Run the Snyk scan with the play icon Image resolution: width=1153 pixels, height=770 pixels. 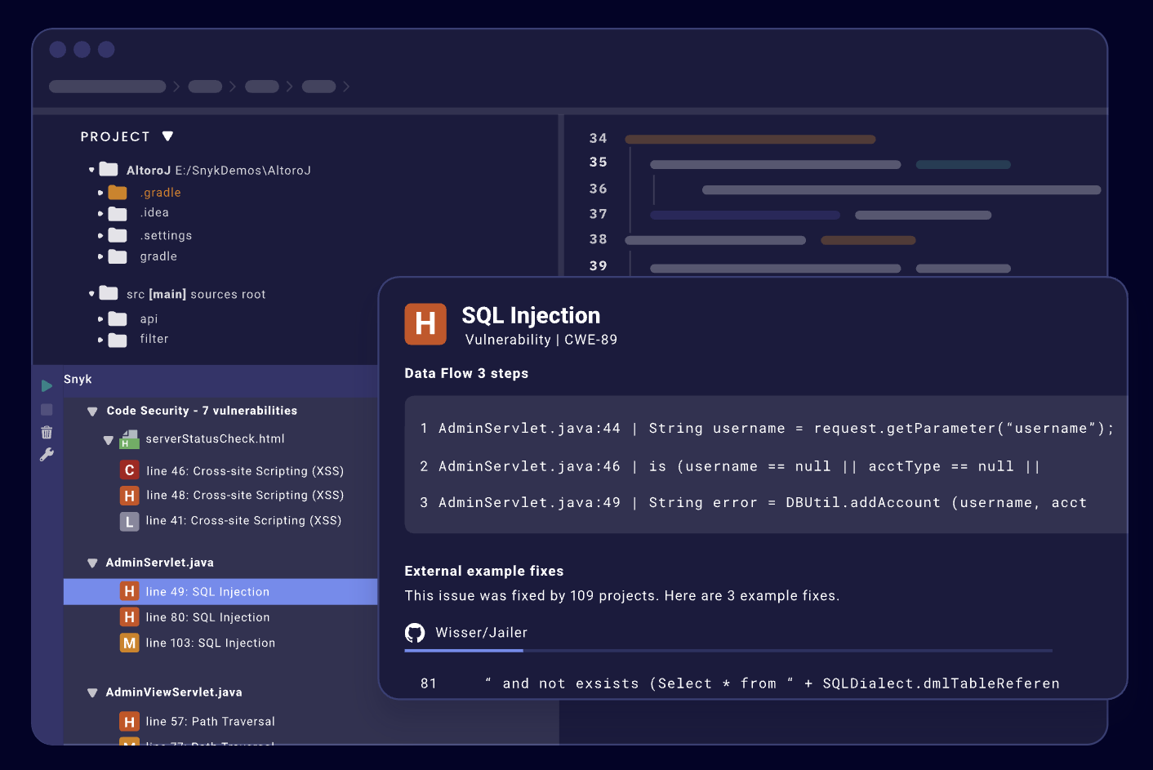coord(47,385)
